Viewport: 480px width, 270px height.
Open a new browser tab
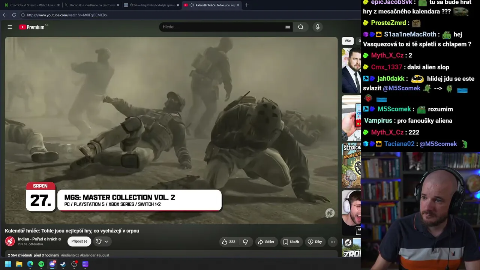coord(247,5)
